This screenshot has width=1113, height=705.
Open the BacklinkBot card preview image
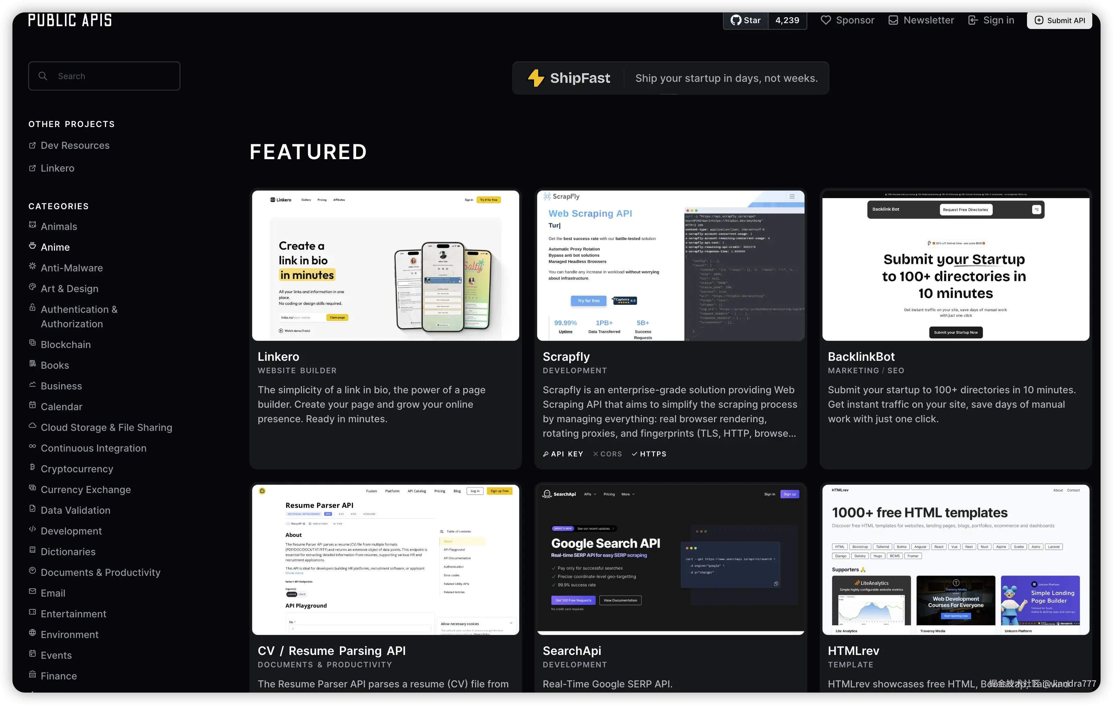coord(955,265)
